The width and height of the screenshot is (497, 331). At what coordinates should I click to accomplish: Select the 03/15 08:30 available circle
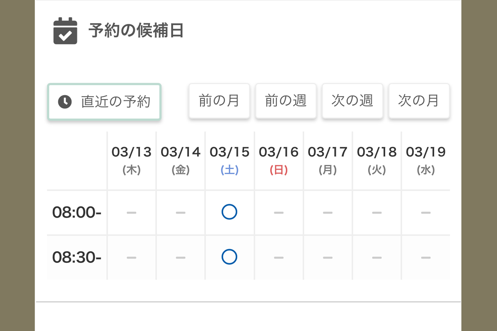pyautogui.click(x=229, y=257)
